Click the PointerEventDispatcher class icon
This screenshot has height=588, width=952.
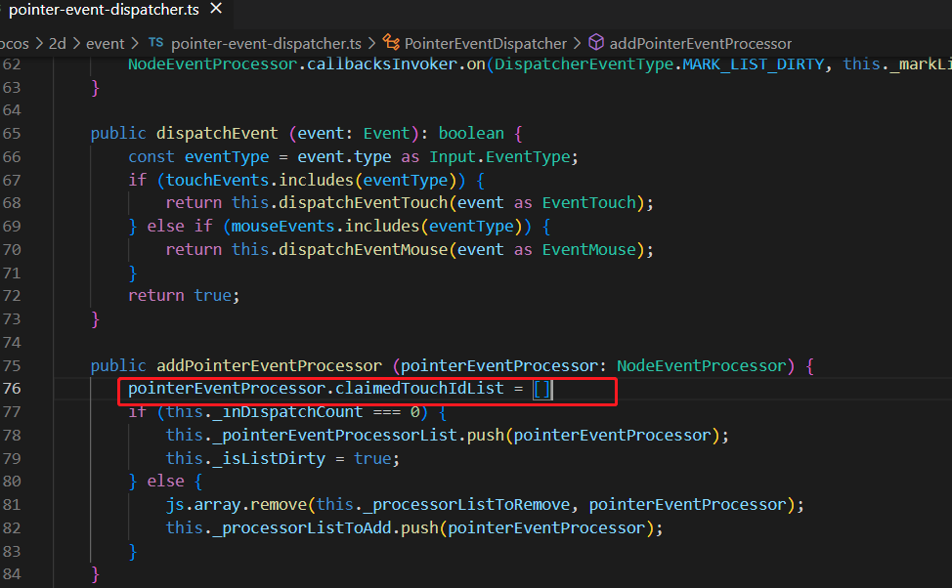pyautogui.click(x=391, y=42)
